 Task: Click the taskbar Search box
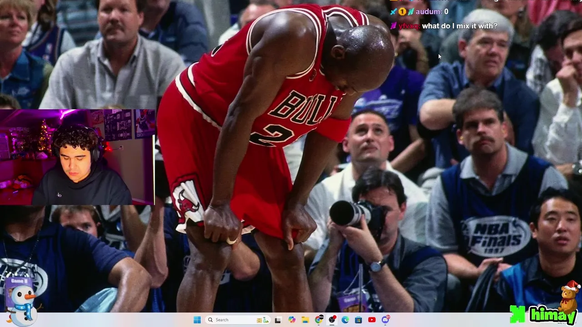point(237,320)
